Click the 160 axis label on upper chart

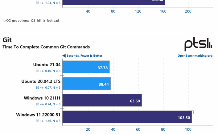163,11
